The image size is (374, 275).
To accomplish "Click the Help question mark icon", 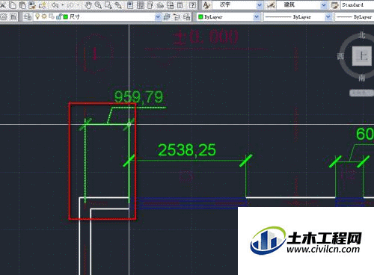I will pyautogui.click(x=192, y=4).
